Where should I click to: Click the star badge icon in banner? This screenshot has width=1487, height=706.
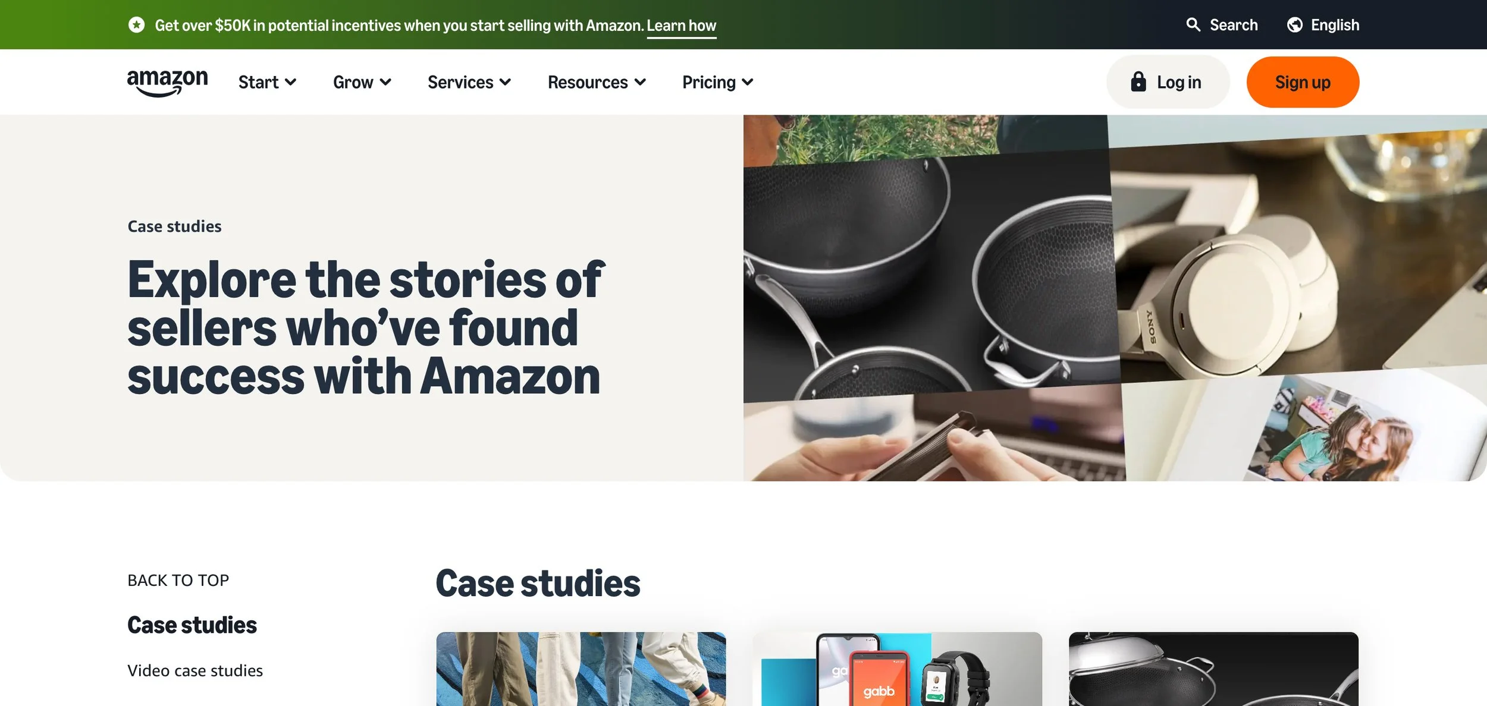pyautogui.click(x=136, y=24)
